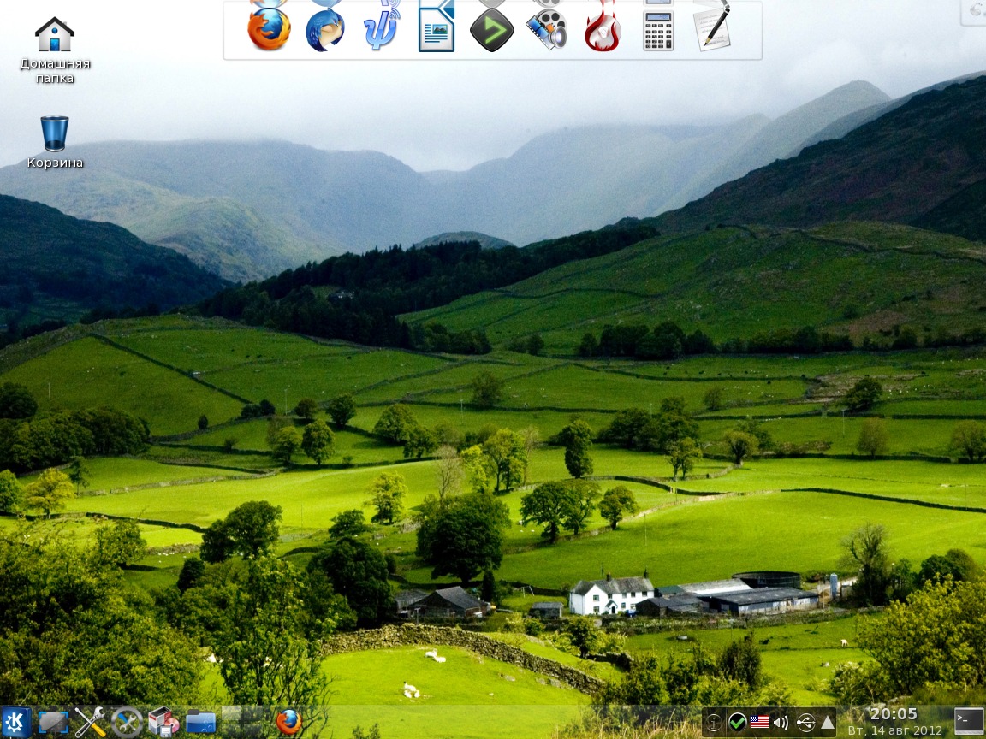The height and width of the screenshot is (739, 986).
Task: Launch Firefox from the bottom panel
Action: pyautogui.click(x=288, y=722)
